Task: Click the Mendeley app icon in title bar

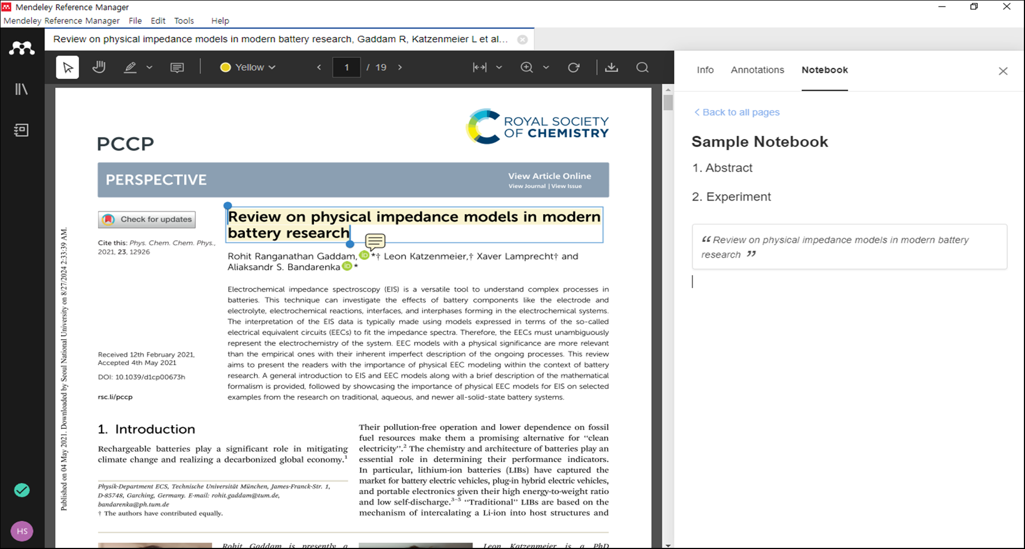Action: (x=7, y=7)
